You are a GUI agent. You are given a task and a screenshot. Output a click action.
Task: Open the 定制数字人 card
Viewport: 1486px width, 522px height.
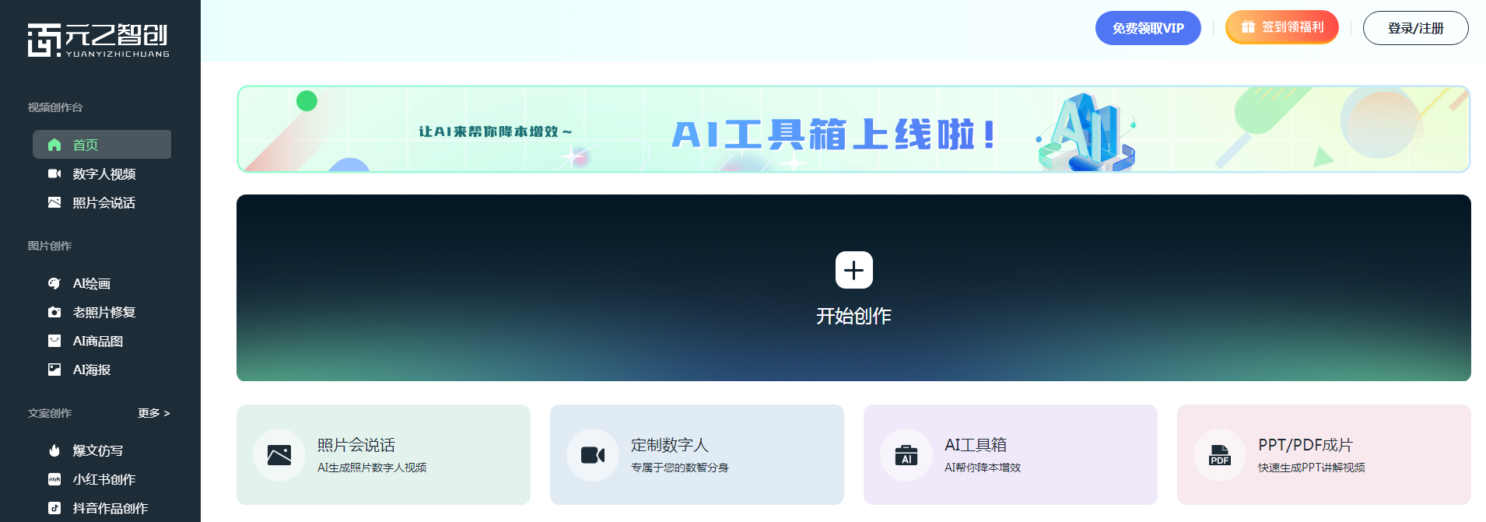697,454
